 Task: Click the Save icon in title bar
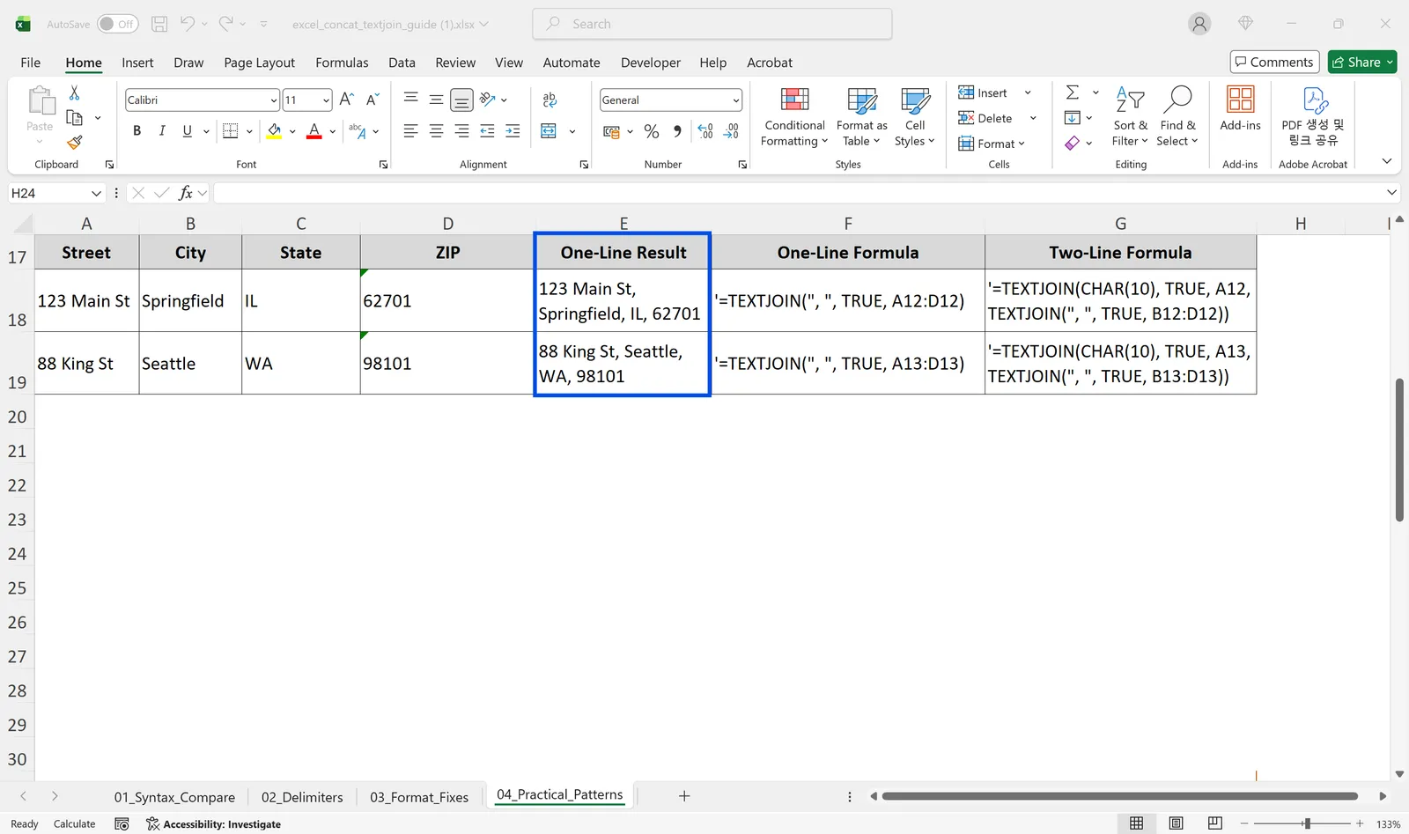pos(159,24)
